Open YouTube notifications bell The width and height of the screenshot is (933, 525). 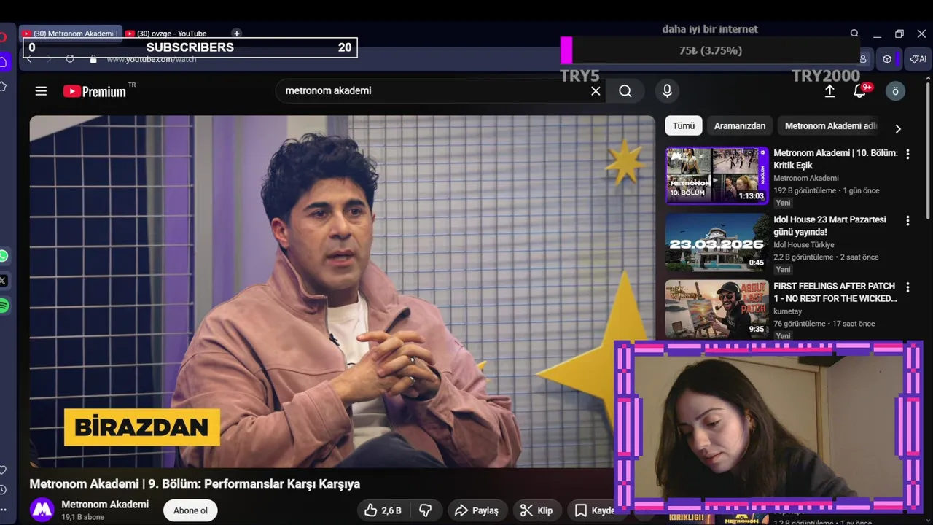point(860,91)
